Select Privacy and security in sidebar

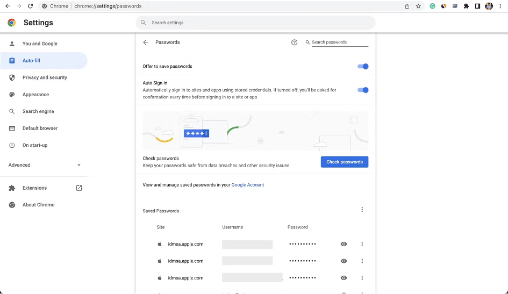[45, 77]
